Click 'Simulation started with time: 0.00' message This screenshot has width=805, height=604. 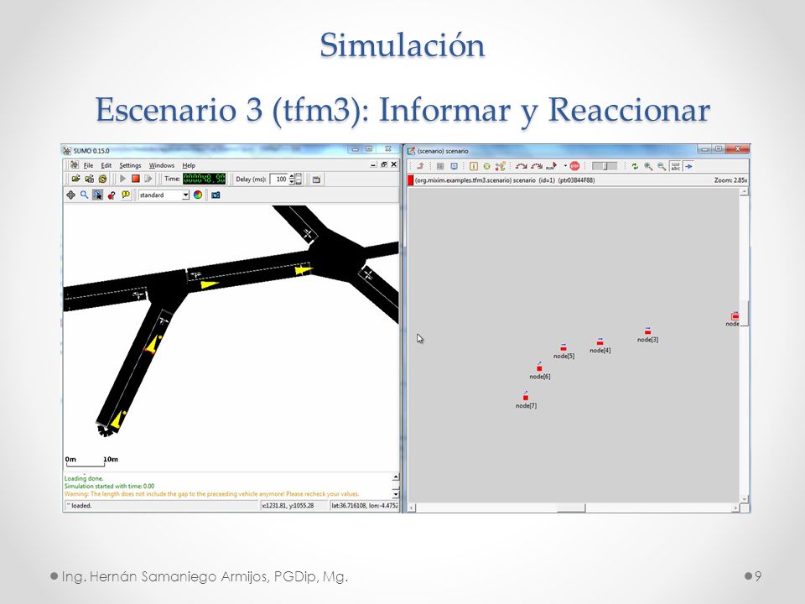coord(109,486)
